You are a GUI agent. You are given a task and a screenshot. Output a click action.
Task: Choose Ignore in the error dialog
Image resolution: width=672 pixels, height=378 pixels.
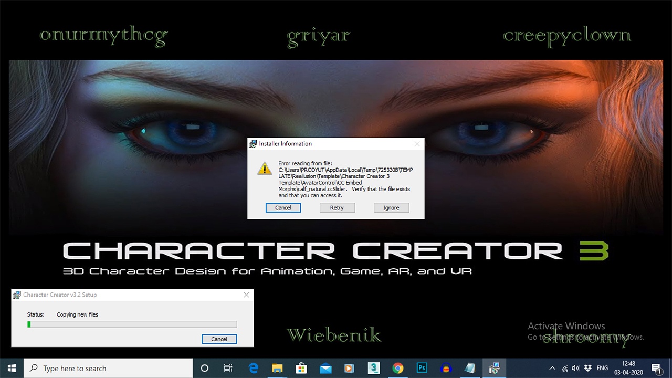point(391,208)
